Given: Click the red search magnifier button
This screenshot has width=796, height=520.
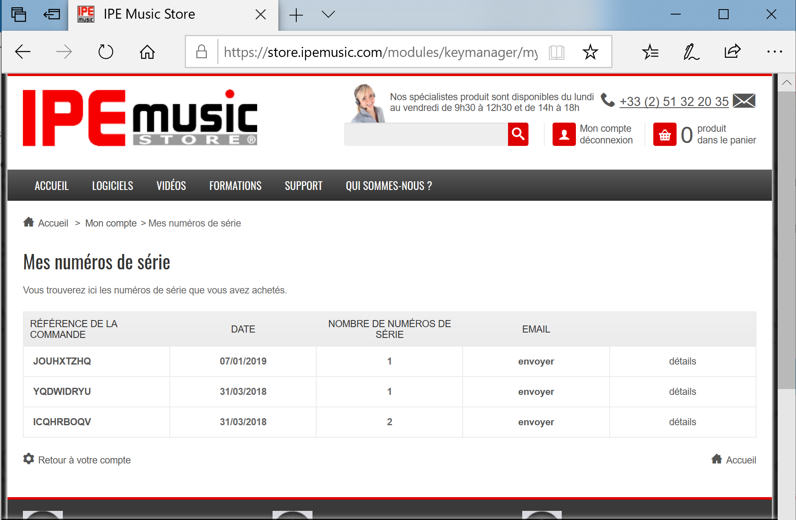Looking at the screenshot, I should pos(518,134).
